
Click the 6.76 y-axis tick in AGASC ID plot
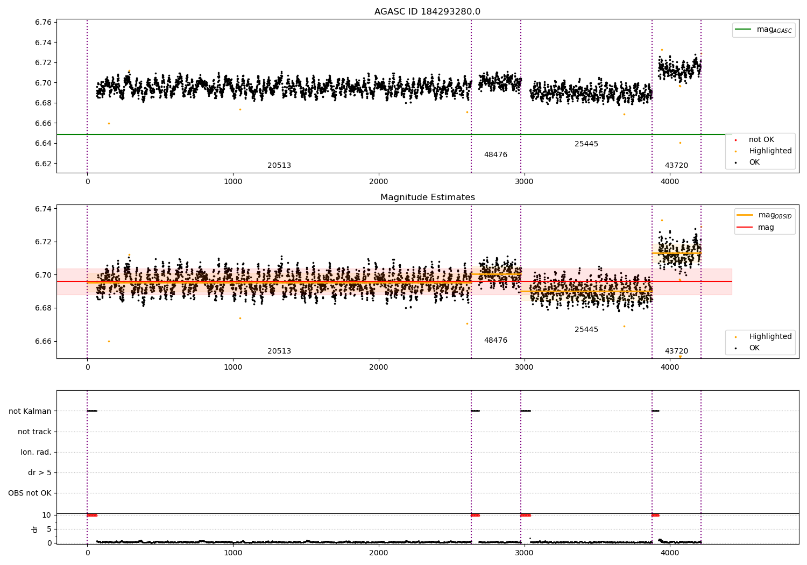click(43, 23)
